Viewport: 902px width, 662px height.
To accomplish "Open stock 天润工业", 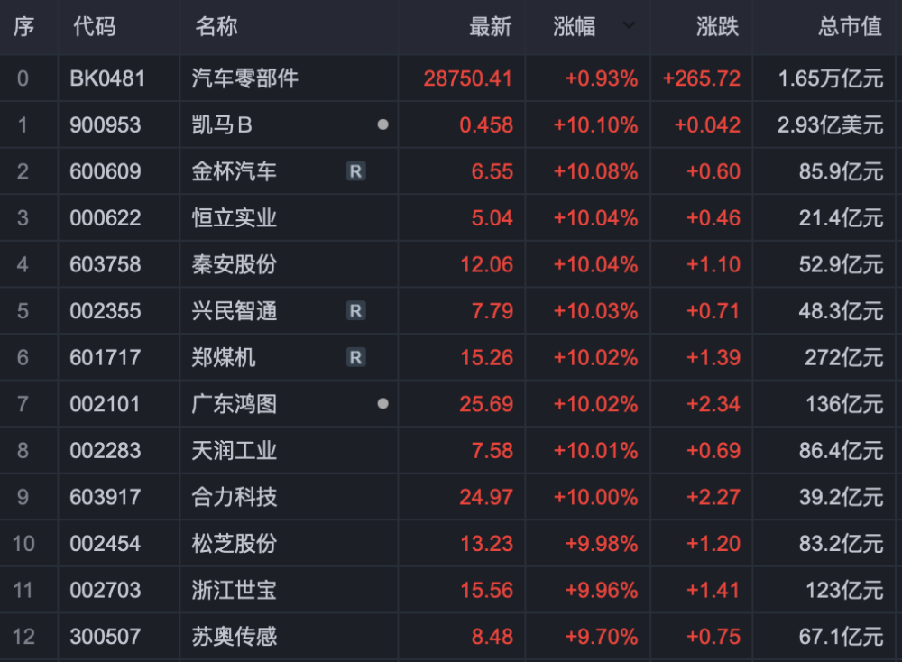I will point(235,451).
